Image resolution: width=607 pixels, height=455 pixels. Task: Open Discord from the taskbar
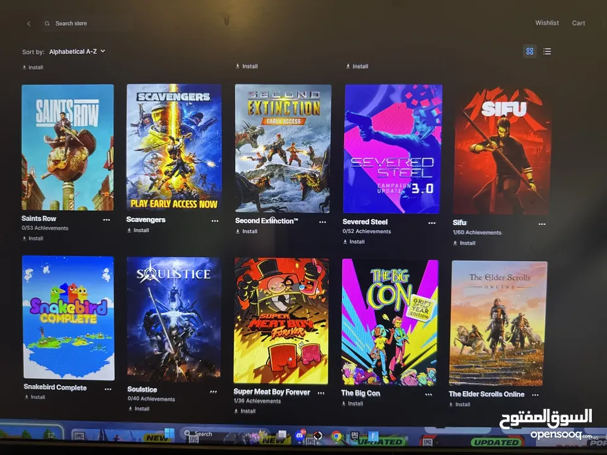tap(300, 435)
